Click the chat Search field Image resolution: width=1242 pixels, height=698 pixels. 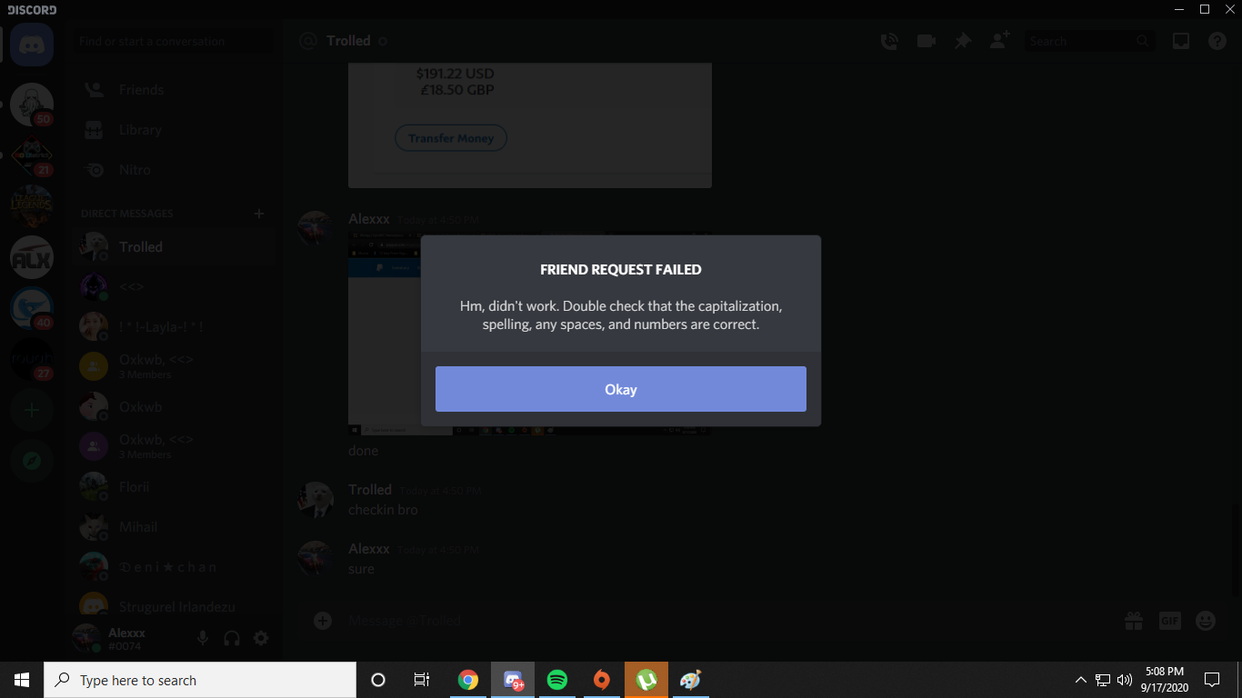[x=1089, y=41]
